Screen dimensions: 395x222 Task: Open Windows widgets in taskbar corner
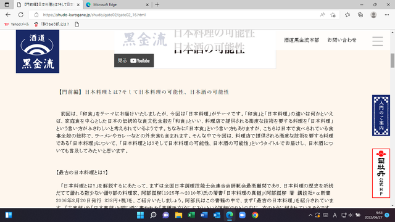9,215
